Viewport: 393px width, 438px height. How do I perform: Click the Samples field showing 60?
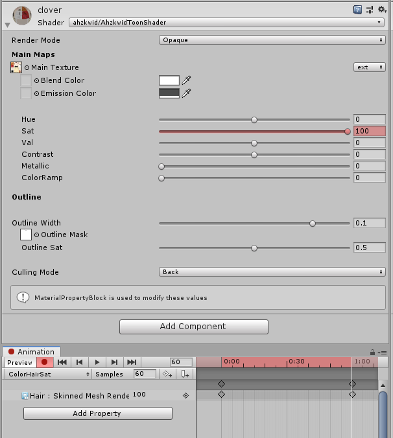click(145, 374)
